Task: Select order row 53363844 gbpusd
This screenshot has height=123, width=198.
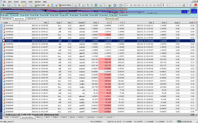Action: (99, 96)
